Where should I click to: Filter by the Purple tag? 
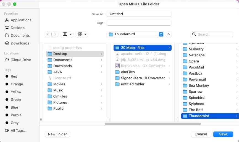tap(13, 115)
